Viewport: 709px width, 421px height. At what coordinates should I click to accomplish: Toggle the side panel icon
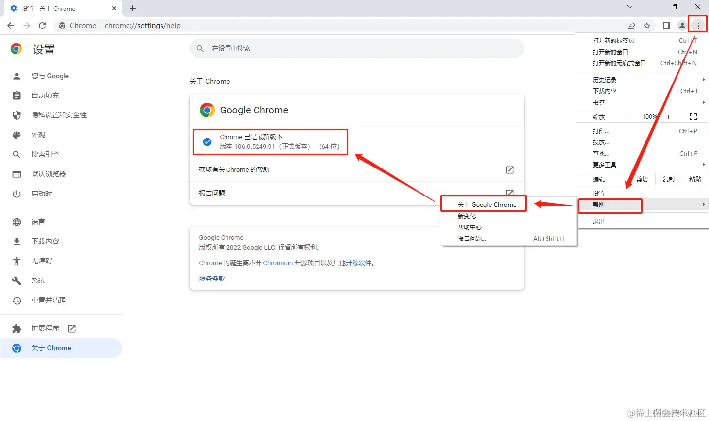pyautogui.click(x=666, y=26)
